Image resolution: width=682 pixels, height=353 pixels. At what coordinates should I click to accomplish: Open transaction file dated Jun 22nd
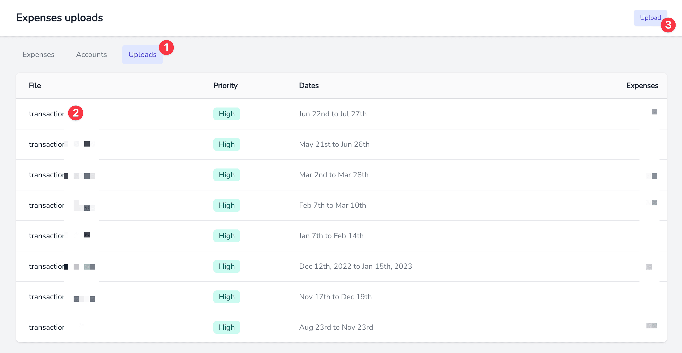(x=47, y=114)
